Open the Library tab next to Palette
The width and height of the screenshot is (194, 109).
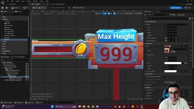[18, 12]
